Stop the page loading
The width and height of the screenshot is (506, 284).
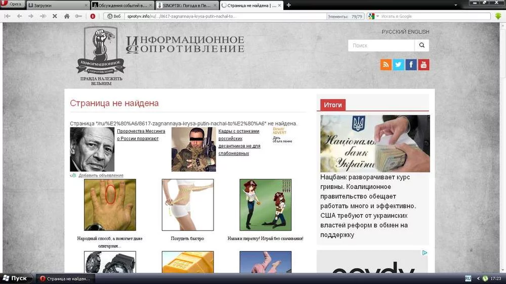(55, 16)
